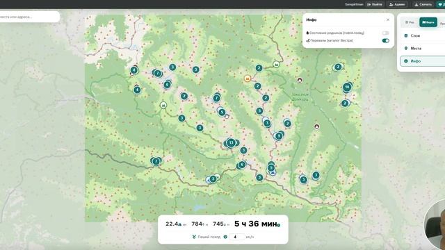Open the Админ section
445x250 pixels.
click(397, 4)
